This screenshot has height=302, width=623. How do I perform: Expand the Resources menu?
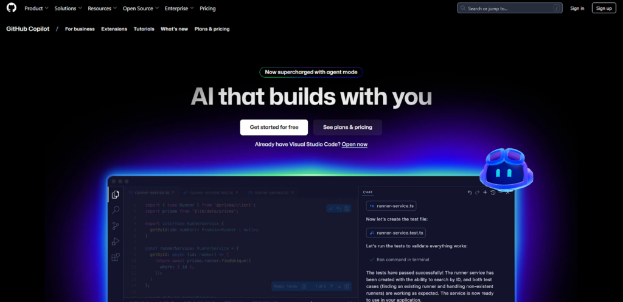pos(102,8)
